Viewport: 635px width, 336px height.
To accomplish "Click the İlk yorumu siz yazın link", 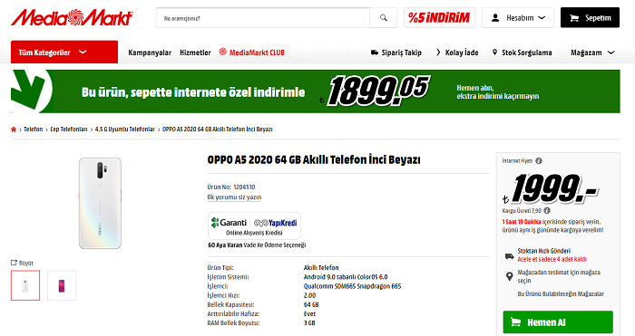I will pos(234,197).
